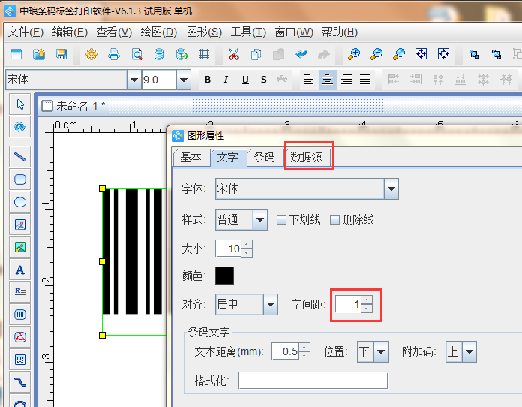Viewport: 522px width, 407px height.
Task: Click the Zoom In magnifier icon
Action: point(354,54)
